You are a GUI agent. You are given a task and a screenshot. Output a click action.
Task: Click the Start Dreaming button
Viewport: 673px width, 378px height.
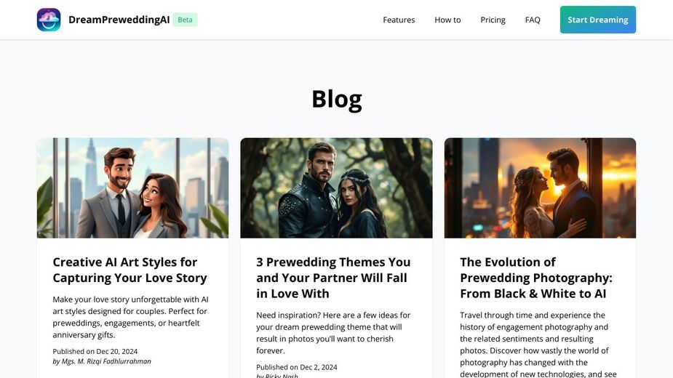click(598, 20)
